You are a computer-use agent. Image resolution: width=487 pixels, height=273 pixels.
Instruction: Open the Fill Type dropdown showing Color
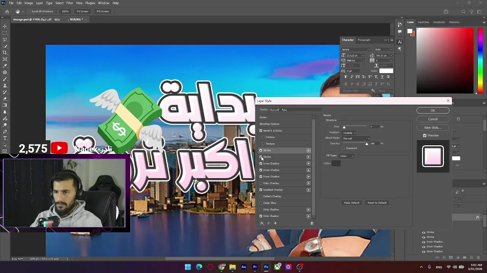(347, 156)
